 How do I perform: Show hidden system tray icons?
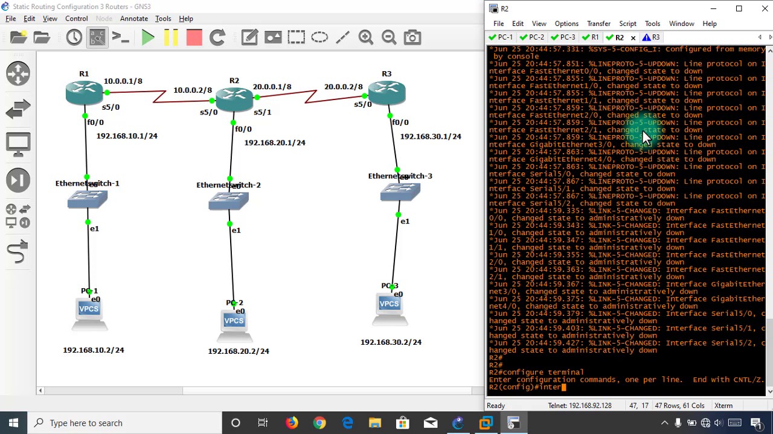(x=664, y=423)
